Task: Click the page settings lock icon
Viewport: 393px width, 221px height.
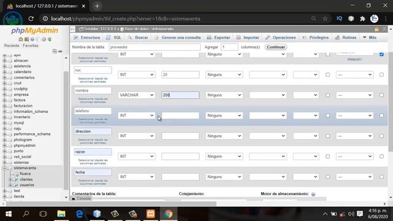Action: coord(376,29)
